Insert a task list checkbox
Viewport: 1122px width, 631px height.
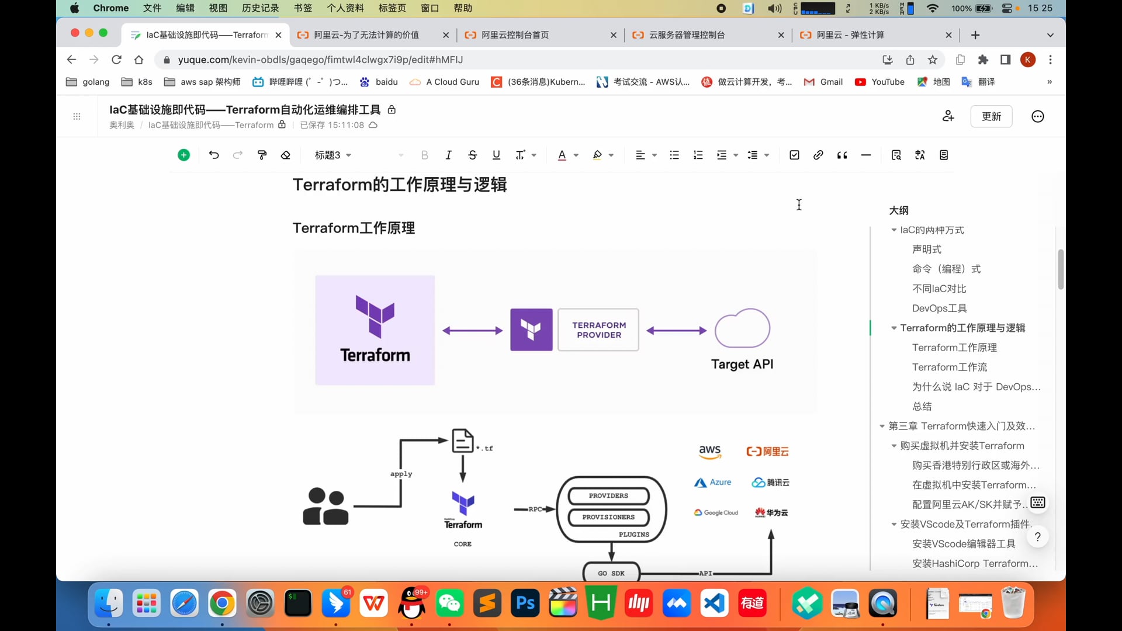click(794, 155)
